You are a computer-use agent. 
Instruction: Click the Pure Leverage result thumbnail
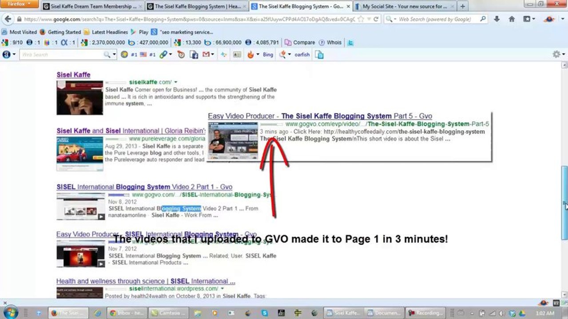79,154
